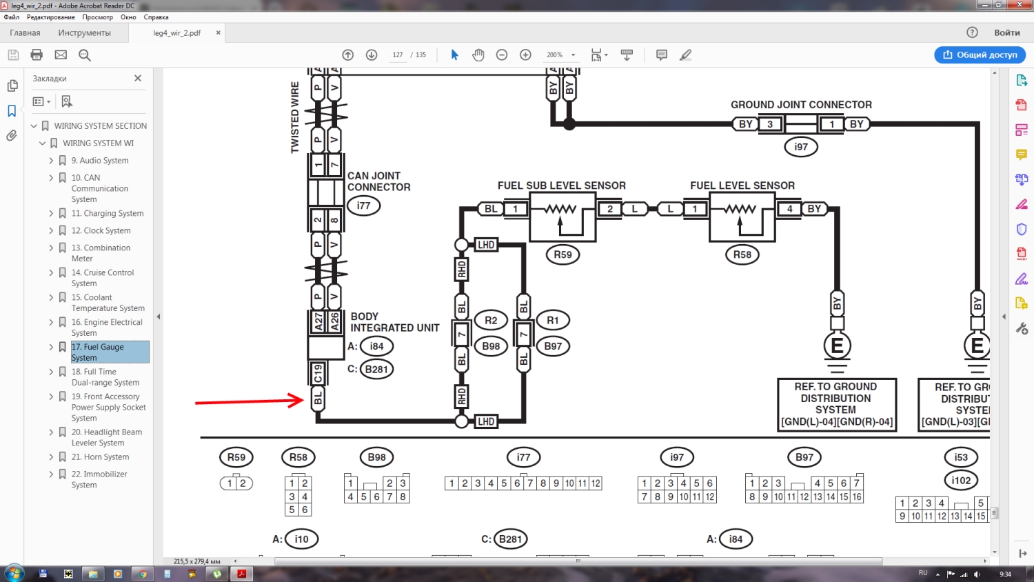This screenshot has height=582, width=1034.
Task: Click the page number input field
Action: [x=398, y=55]
